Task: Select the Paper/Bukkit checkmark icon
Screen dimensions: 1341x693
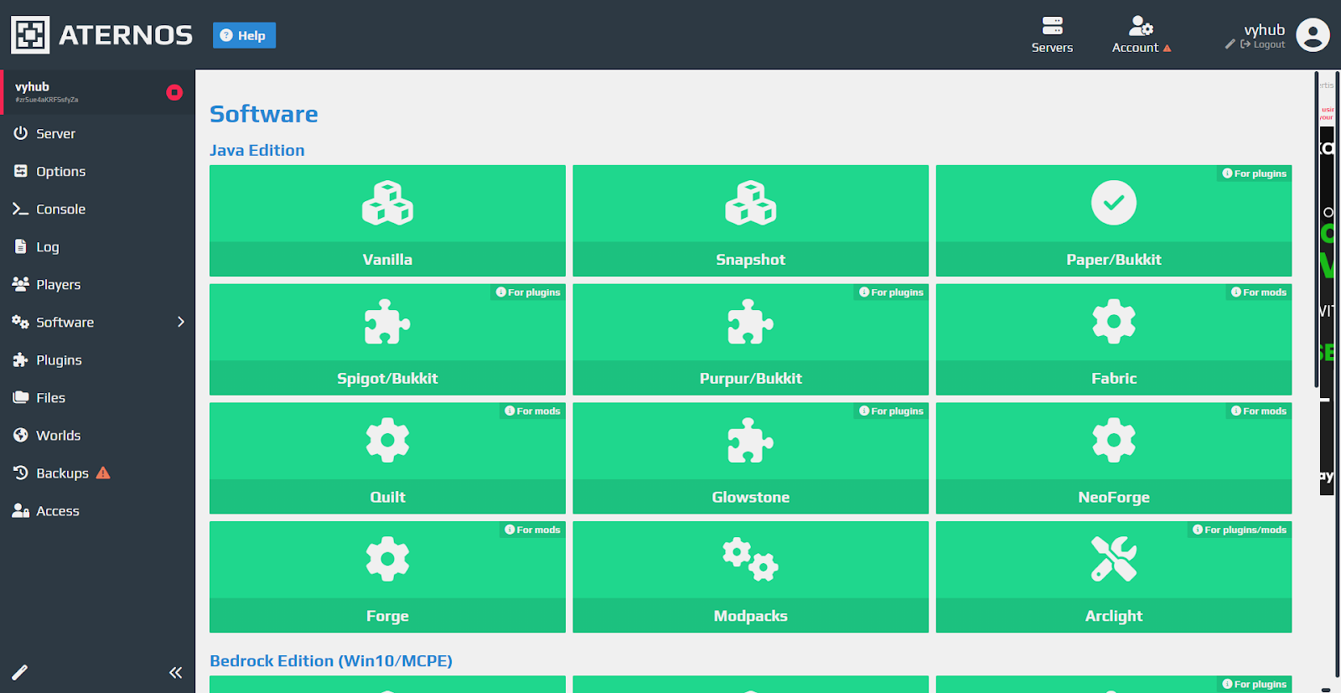Action: (1114, 203)
